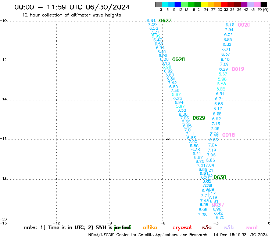Click the pure blue swatch in the scale
The width and height of the screenshot is (272, 238).
[178, 4]
